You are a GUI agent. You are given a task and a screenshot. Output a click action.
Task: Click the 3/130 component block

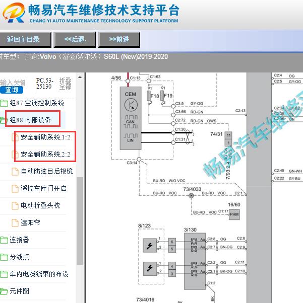pos(195,261)
